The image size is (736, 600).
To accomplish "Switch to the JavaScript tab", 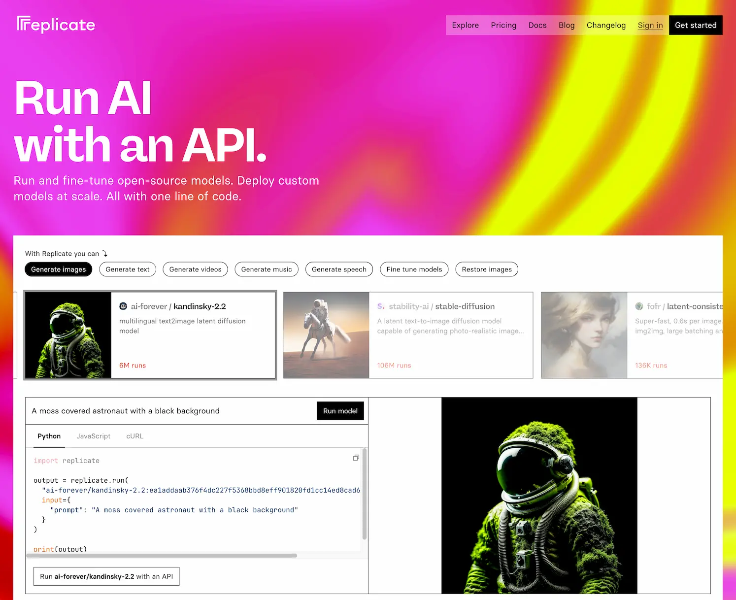I will point(93,436).
